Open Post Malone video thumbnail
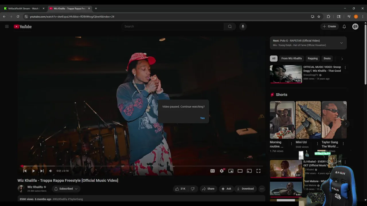The image size is (367, 206). [286, 189]
